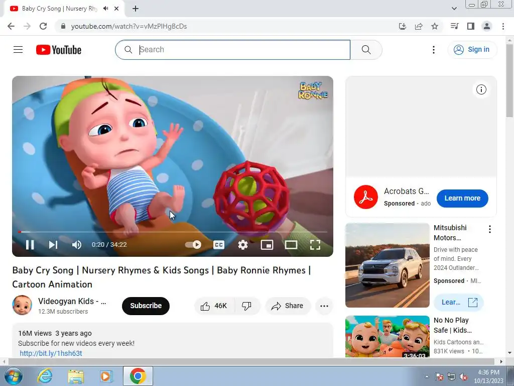Go forward in the browser
This screenshot has width=514, height=386.
pos(27,26)
